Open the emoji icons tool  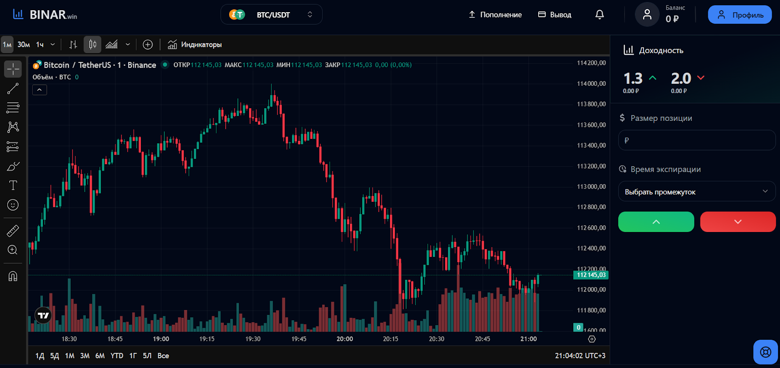coord(13,205)
